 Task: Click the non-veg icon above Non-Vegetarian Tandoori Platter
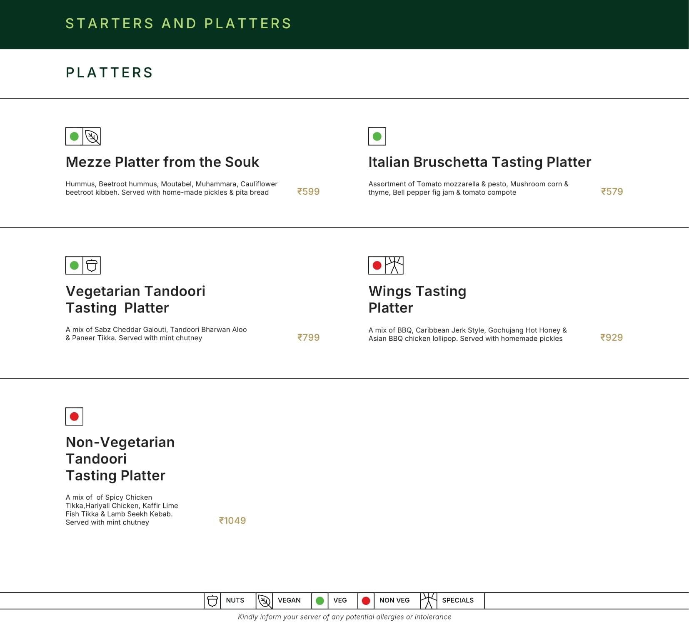pyautogui.click(x=74, y=416)
